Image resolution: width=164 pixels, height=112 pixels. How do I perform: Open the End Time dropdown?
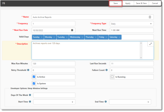(x=130, y=102)
